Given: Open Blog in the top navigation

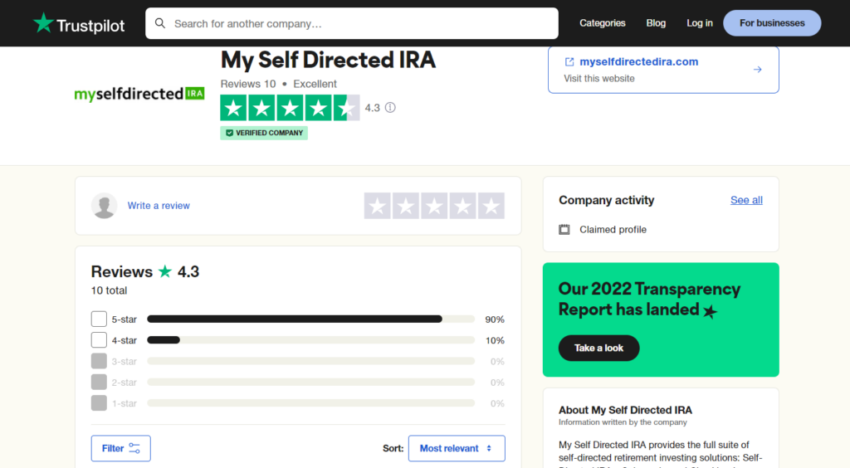Looking at the screenshot, I should (656, 23).
